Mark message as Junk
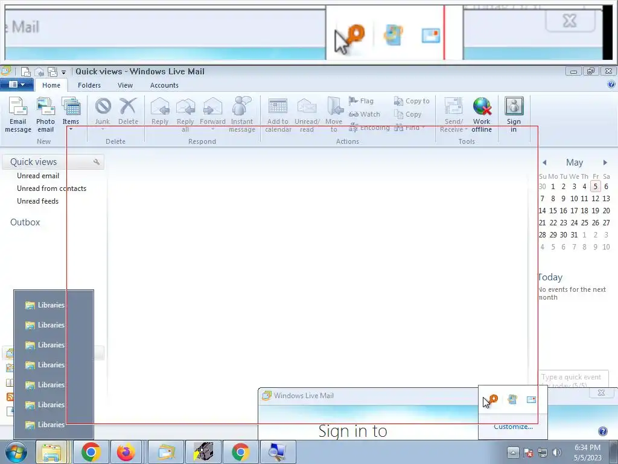618x464 pixels. [103, 113]
